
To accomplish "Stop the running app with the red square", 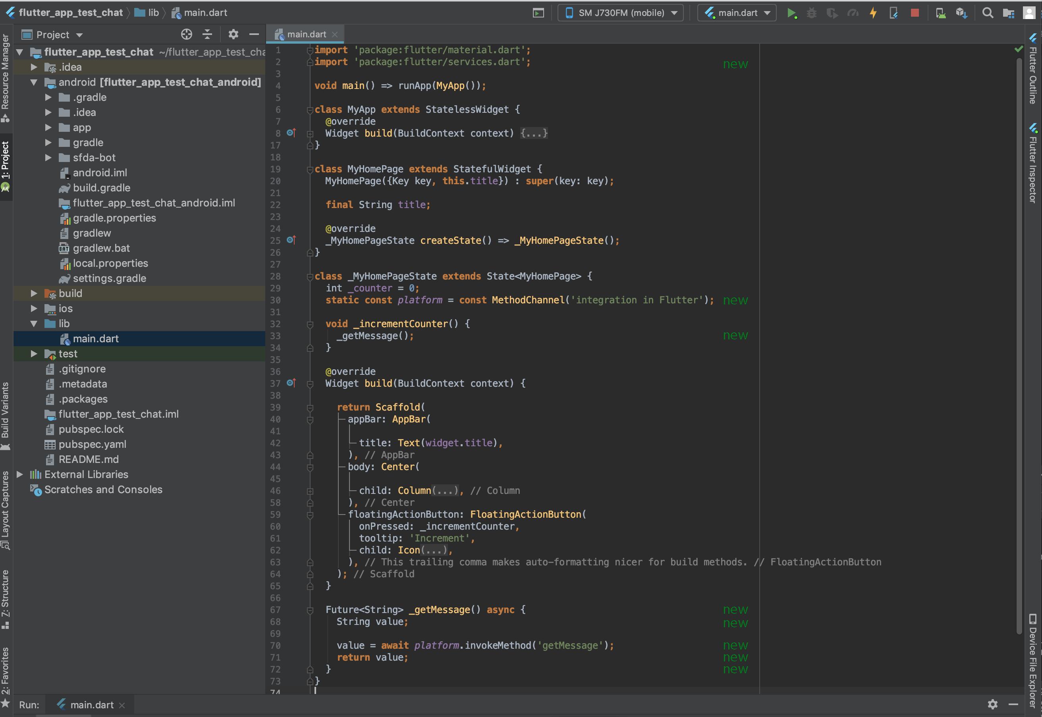I will [x=915, y=13].
